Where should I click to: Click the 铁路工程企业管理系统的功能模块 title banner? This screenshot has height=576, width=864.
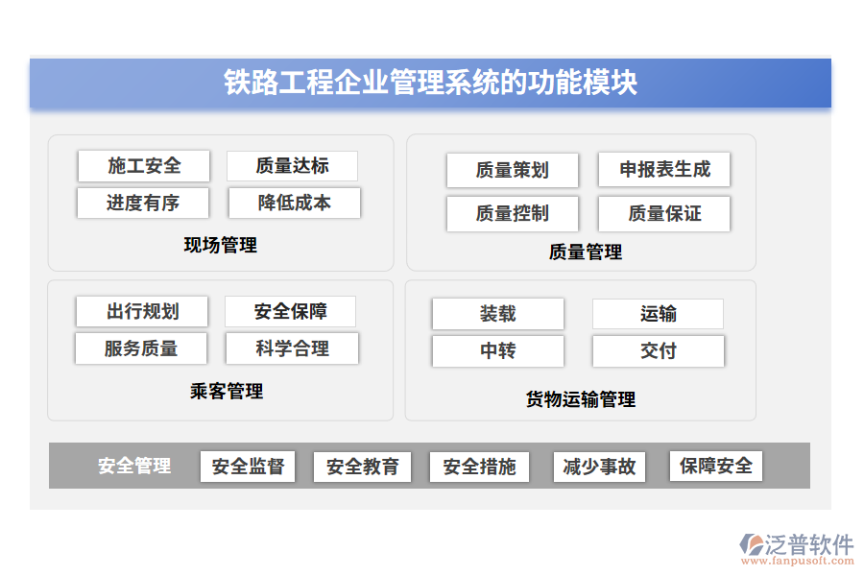[432, 84]
